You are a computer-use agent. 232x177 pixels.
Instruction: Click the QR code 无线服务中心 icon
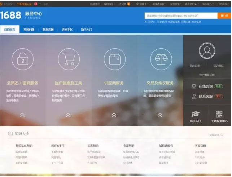pyautogui.click(x=219, y=114)
